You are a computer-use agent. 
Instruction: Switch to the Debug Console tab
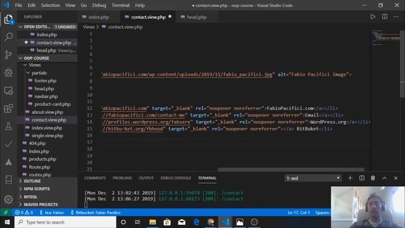pyautogui.click(x=176, y=178)
